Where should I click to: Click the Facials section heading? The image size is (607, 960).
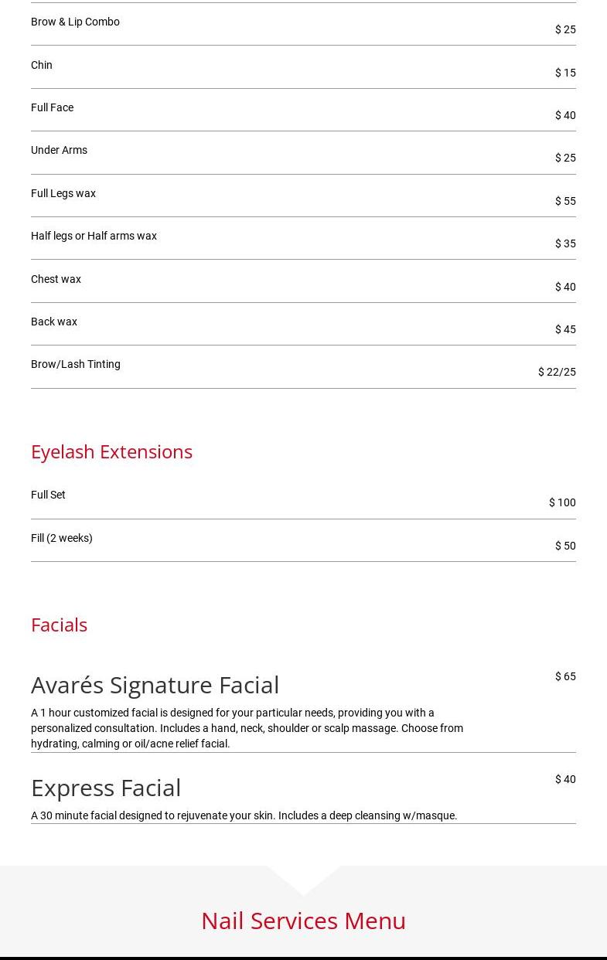tap(59, 625)
